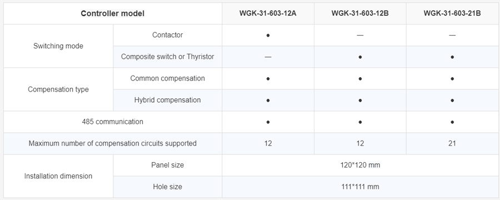Click Contactor dot under WGK-31-603-12A
Screen dimensions: 500x200
click(268, 36)
